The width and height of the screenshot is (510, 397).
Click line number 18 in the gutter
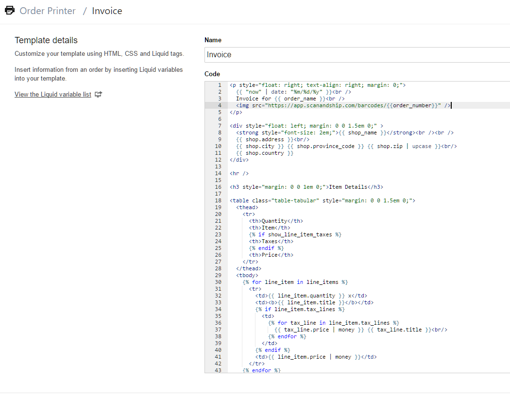(218, 200)
